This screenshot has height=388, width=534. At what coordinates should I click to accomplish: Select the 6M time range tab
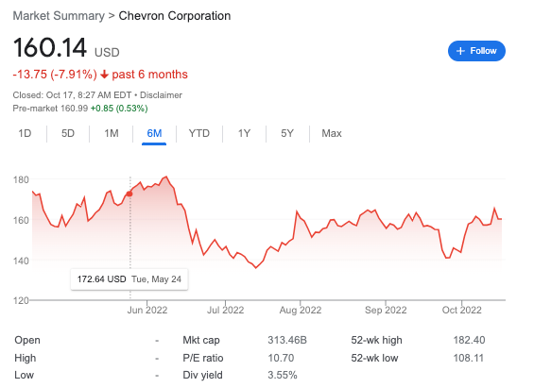click(154, 133)
